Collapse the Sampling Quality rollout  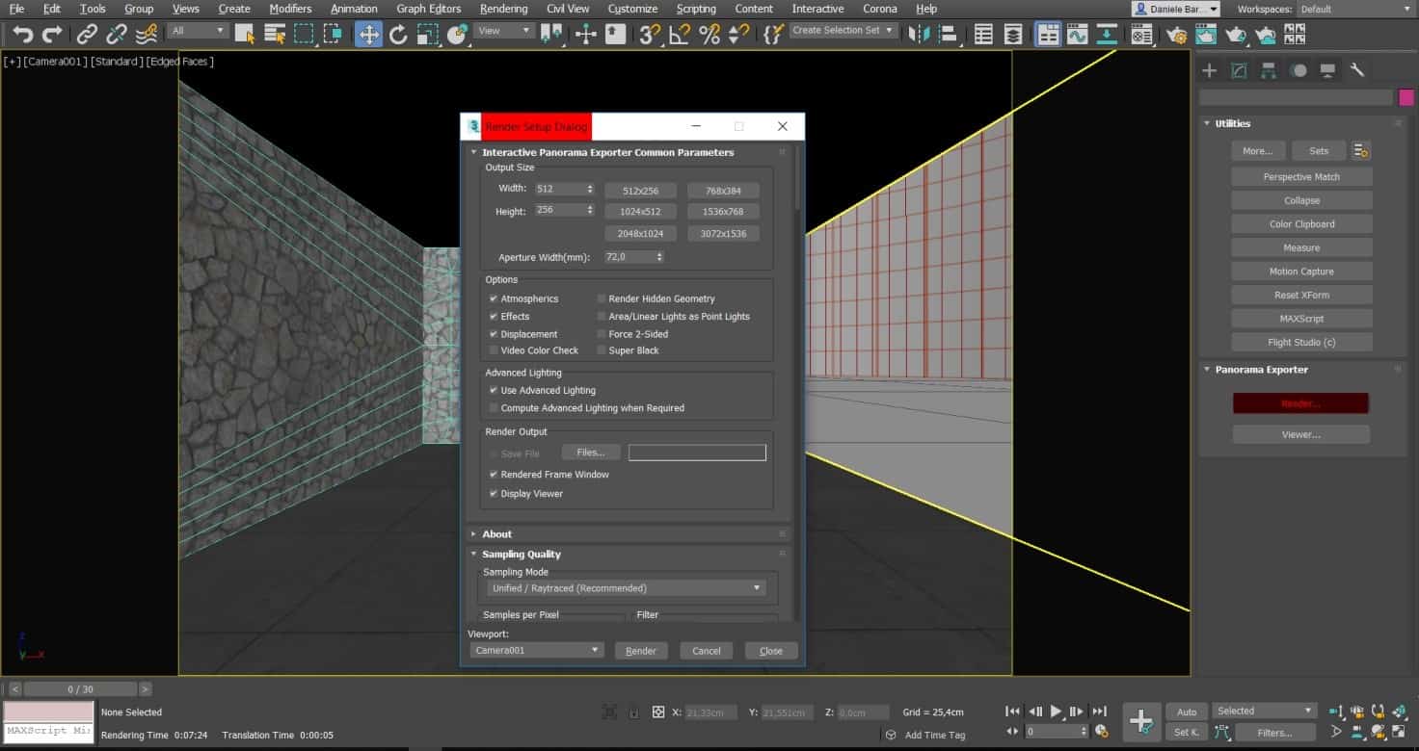tap(473, 554)
